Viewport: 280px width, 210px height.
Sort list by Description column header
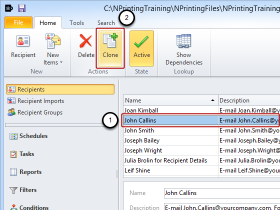coord(249,100)
